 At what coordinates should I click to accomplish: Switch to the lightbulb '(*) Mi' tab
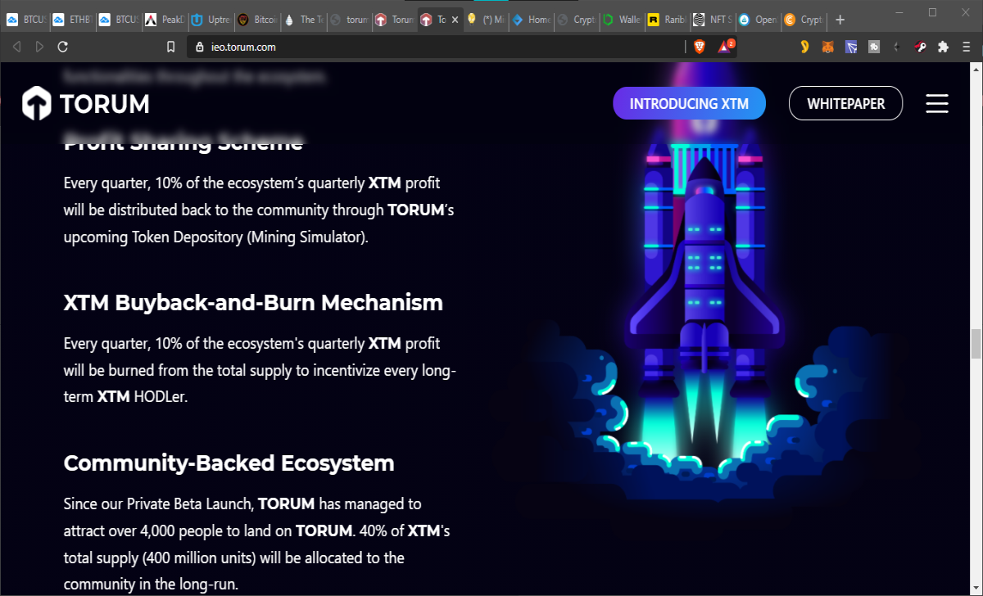pos(485,20)
